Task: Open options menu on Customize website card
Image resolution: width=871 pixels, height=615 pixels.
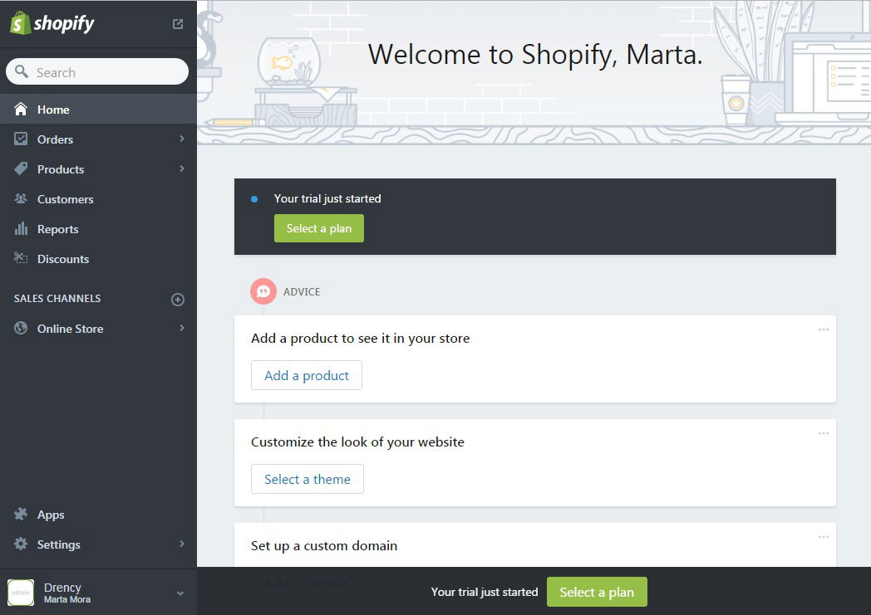Action: pyautogui.click(x=824, y=433)
